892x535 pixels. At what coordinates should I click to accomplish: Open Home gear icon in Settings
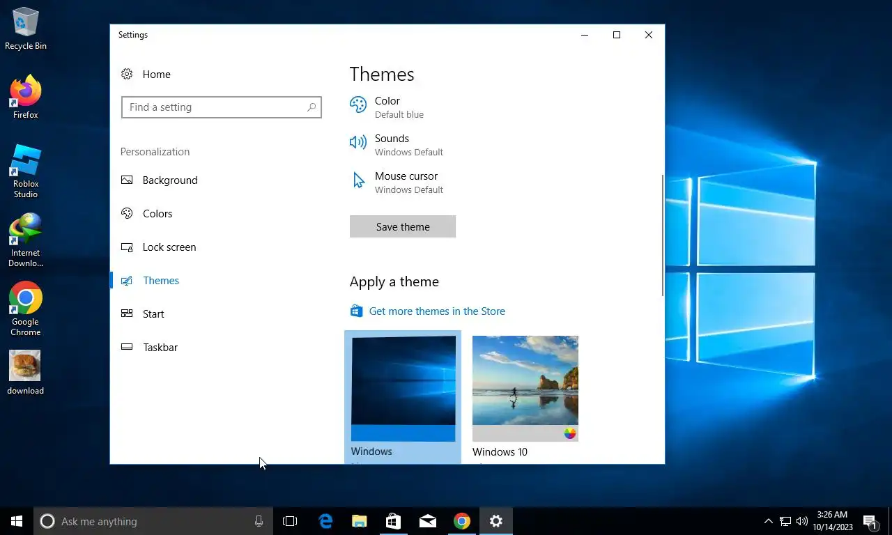pos(127,74)
